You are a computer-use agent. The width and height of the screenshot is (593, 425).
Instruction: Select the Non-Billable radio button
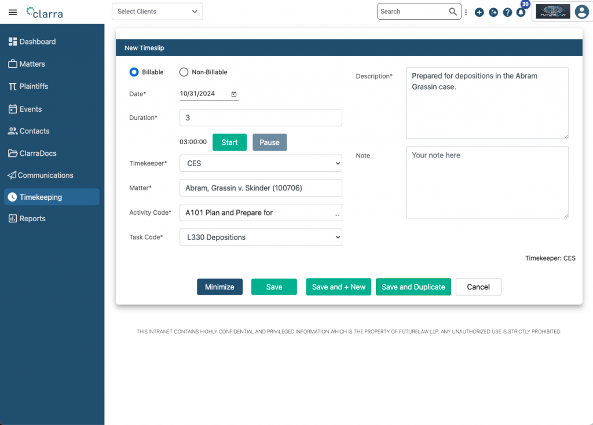[x=184, y=72]
